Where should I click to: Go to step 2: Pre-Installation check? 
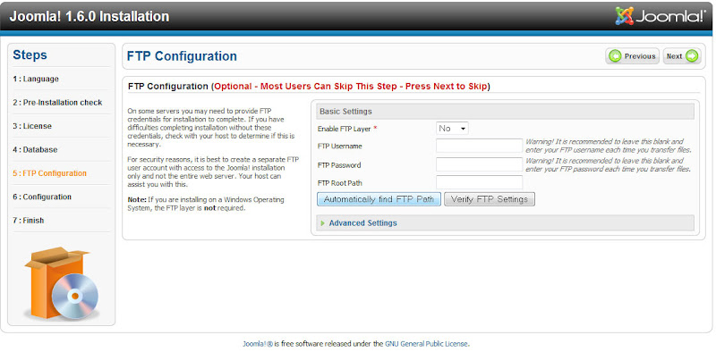pyautogui.click(x=57, y=103)
